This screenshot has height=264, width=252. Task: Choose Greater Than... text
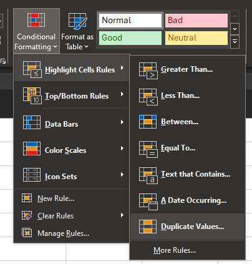(x=187, y=69)
